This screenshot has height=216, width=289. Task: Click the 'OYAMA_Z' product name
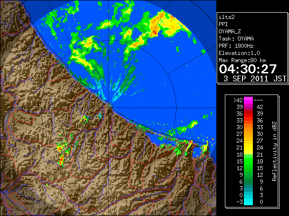tap(230, 31)
